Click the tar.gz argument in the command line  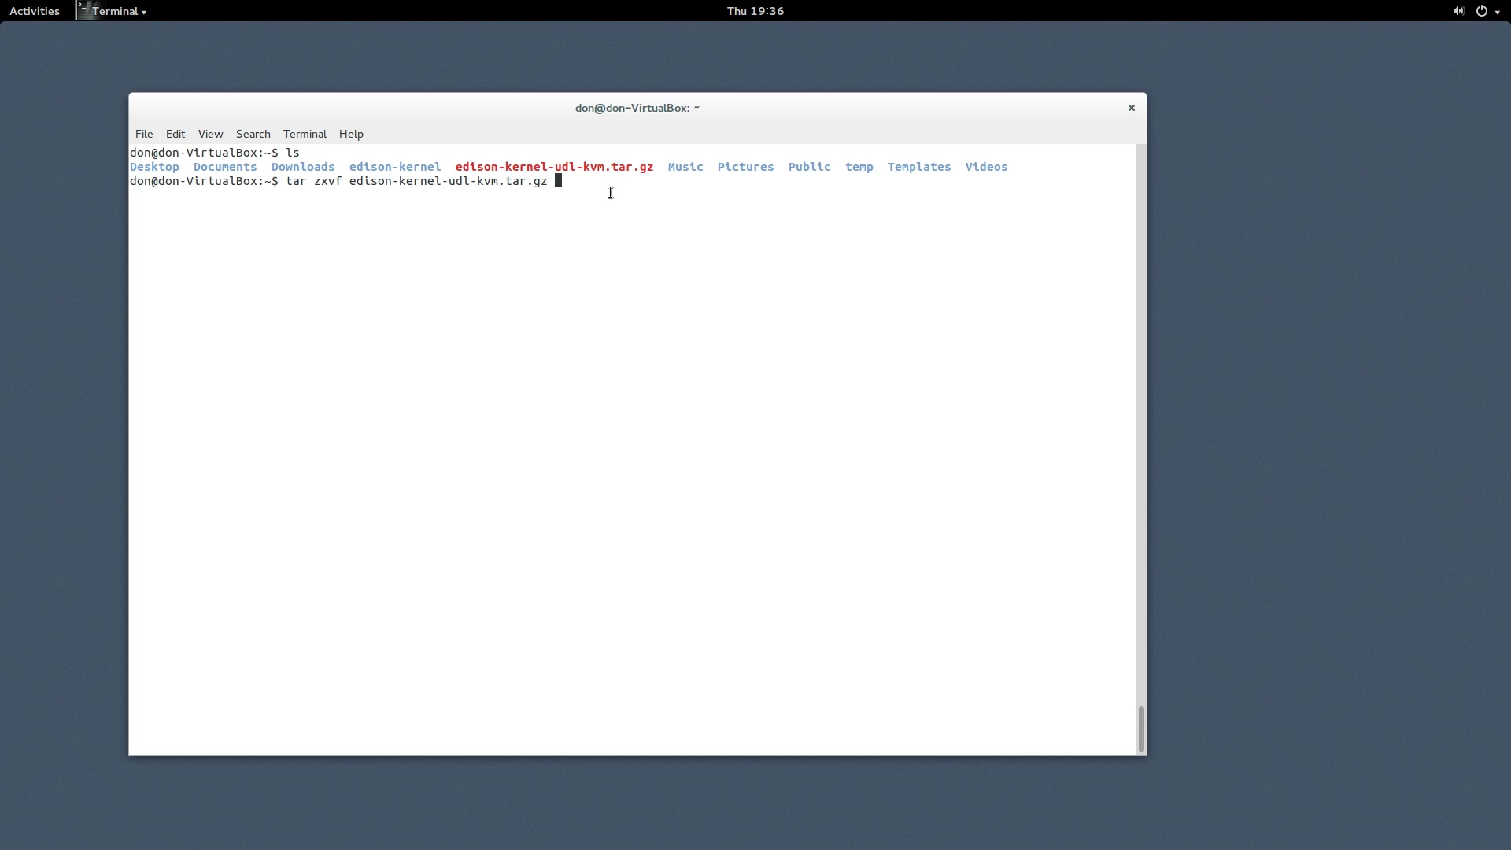(x=449, y=181)
